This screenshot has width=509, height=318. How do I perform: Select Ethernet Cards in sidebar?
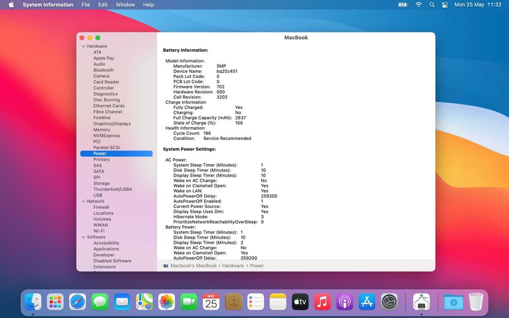pos(109,106)
